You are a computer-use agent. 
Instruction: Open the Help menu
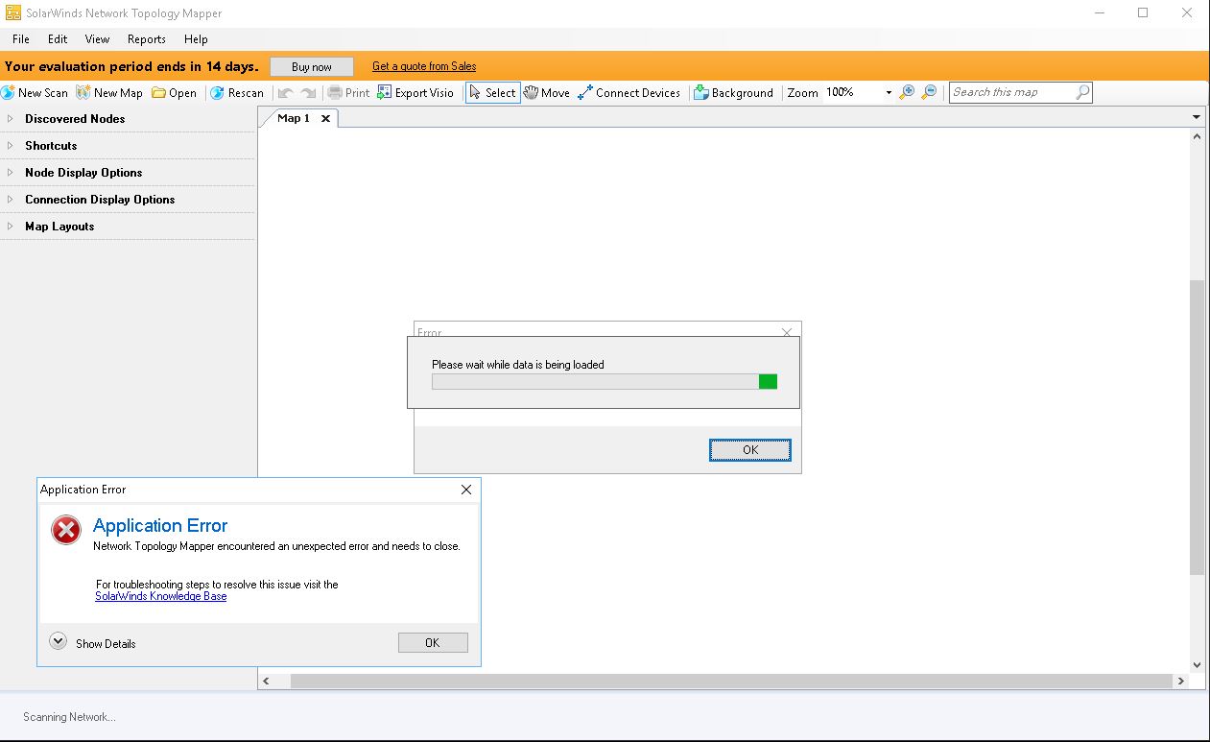coord(196,39)
